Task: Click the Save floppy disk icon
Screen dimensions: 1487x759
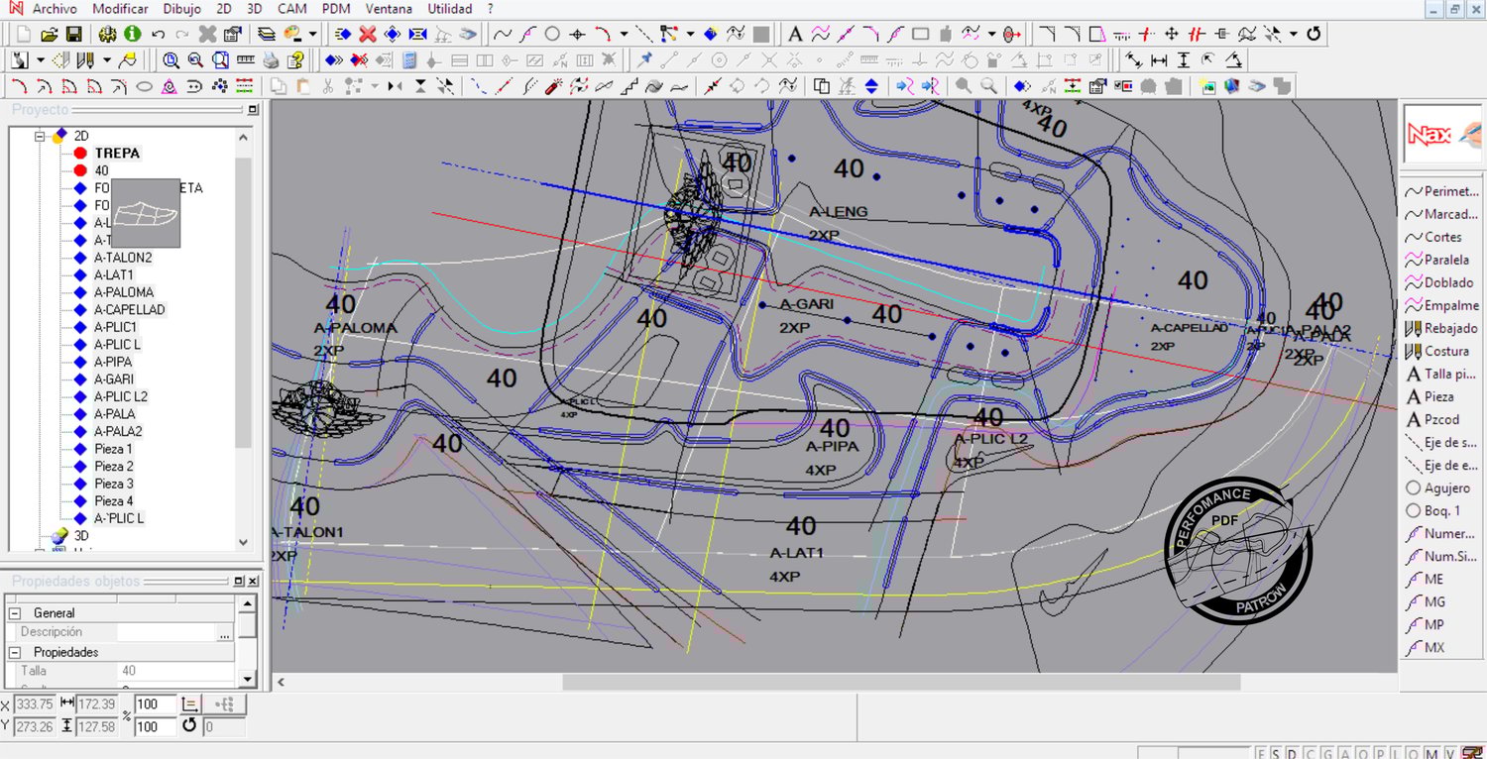Action: (x=73, y=35)
